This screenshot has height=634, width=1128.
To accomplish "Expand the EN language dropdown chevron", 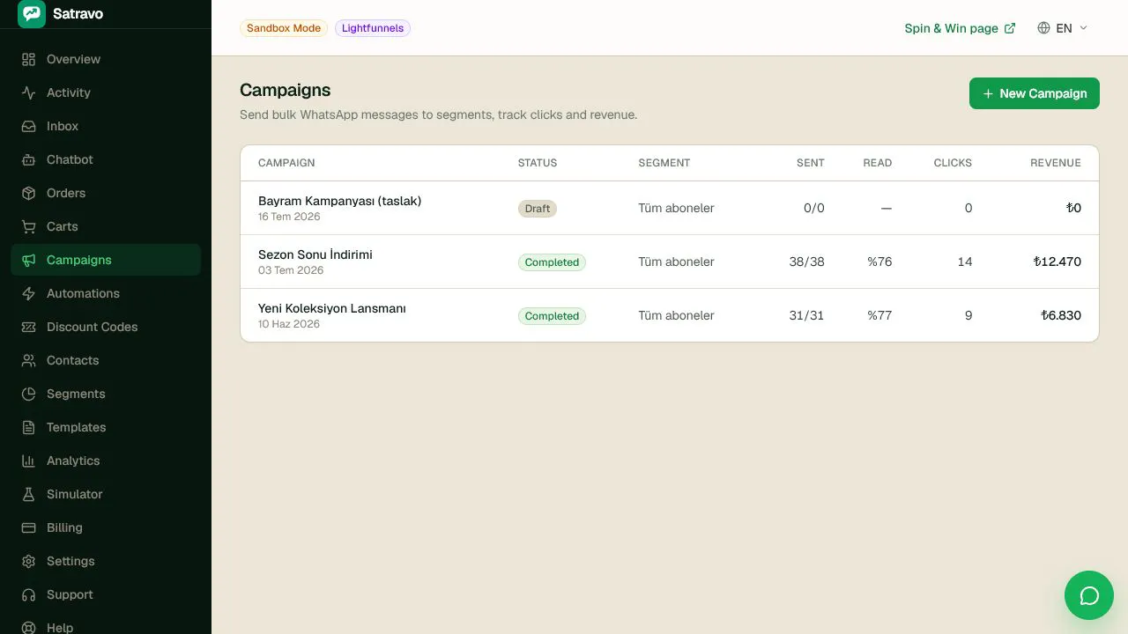I will pyautogui.click(x=1083, y=28).
